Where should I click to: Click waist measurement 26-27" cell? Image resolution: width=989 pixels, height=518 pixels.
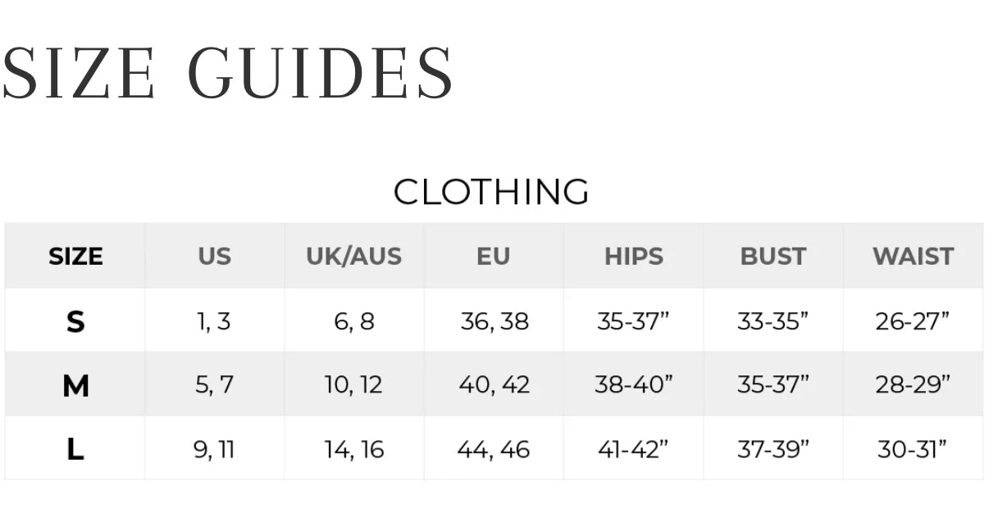click(x=912, y=321)
